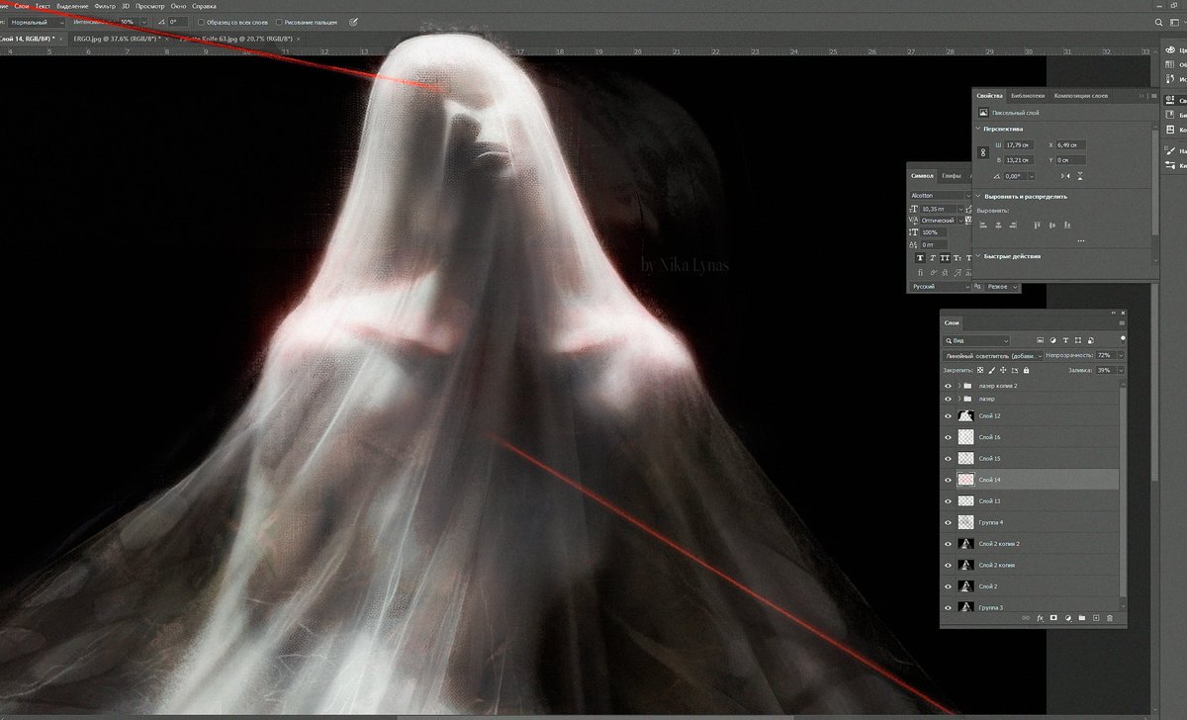This screenshot has height=720, width=1187.
Task: Collapse the Выровнять и распределить section
Action: click(977, 196)
